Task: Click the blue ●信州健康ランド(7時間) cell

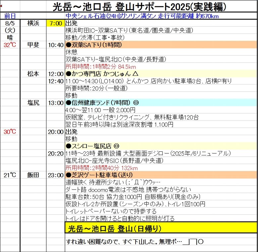Action: pyautogui.click(x=161, y=103)
